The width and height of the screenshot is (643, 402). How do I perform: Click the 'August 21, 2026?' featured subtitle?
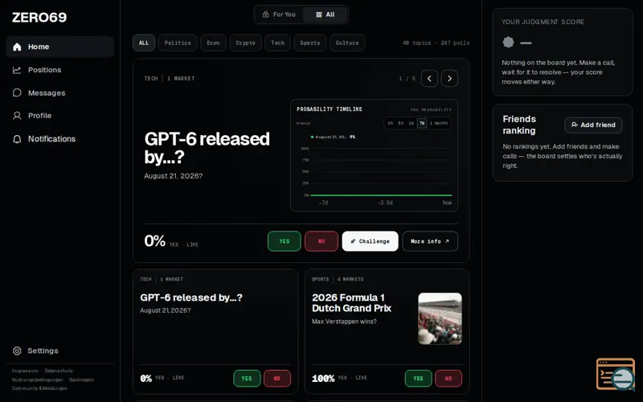pyautogui.click(x=173, y=176)
